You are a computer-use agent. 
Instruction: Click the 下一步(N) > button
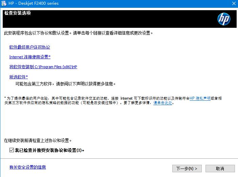coord(187,169)
